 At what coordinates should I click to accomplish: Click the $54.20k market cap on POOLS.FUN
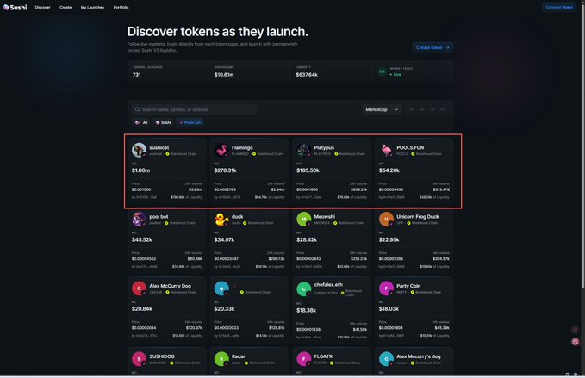coord(389,170)
